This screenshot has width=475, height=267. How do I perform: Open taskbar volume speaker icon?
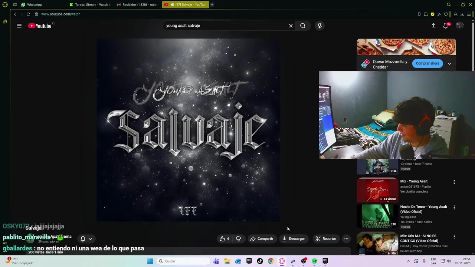click(448, 261)
